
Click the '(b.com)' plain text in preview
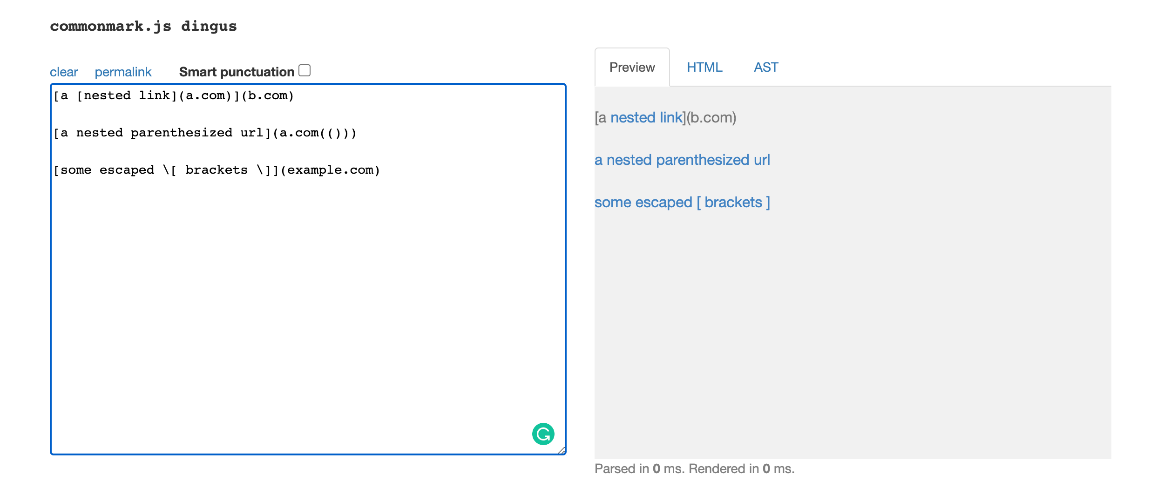pos(711,118)
